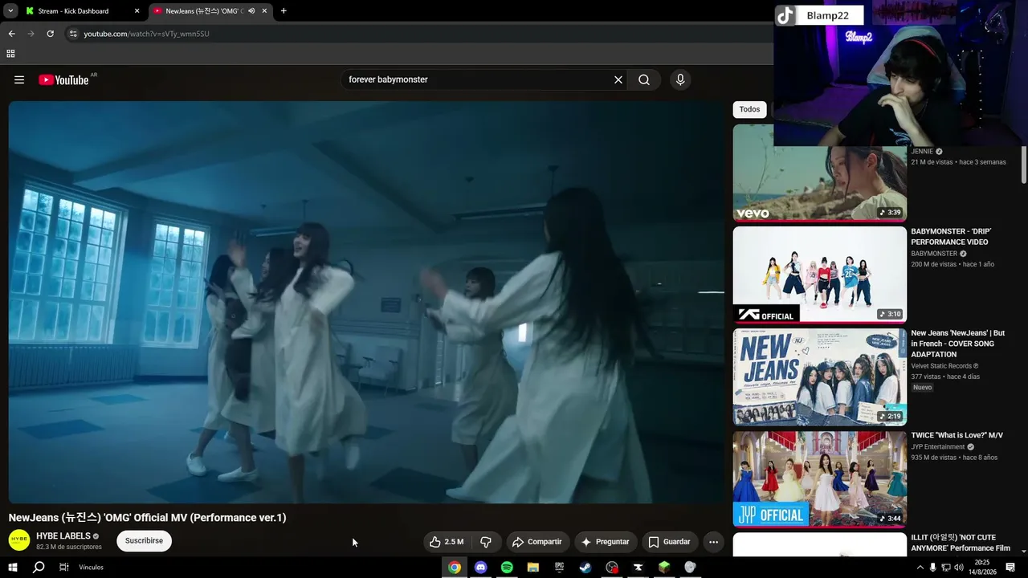1028x578 pixels.
Task: Open BABYMONSTER 'DRIP' PERFORMANCE VIDEO title
Action: pyautogui.click(x=951, y=237)
